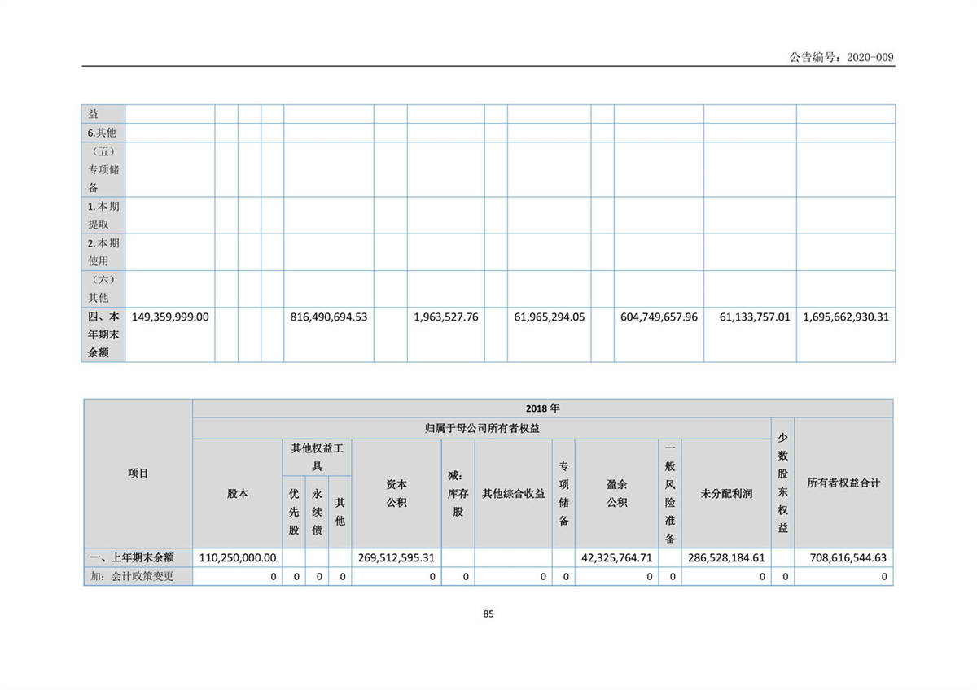Select the 所有者权益合计 column header
Screen dimensions: 977x690
click(x=843, y=483)
